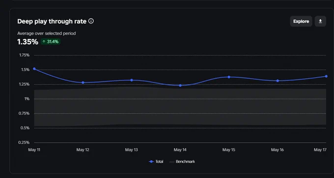Image resolution: width=334 pixels, height=178 pixels.
Task: Click the 0.25% y-axis label
Action: 24,143
